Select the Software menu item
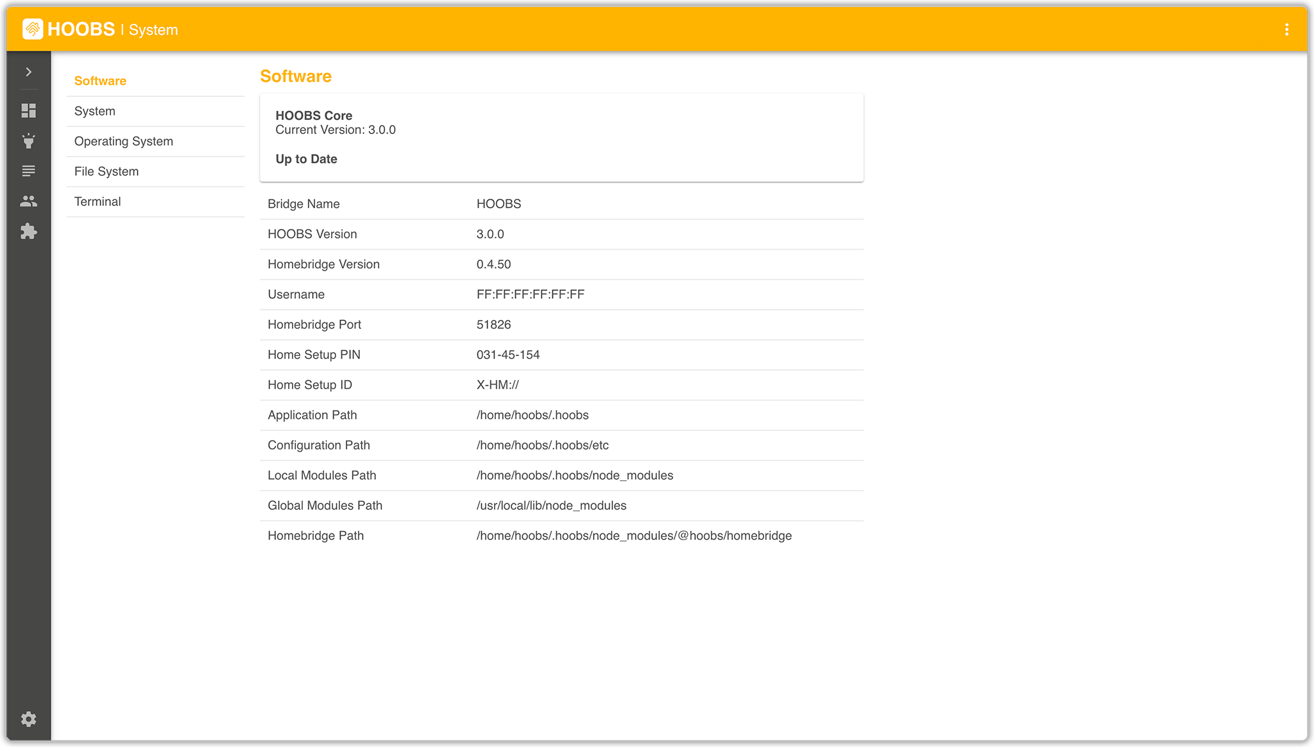 [x=100, y=81]
